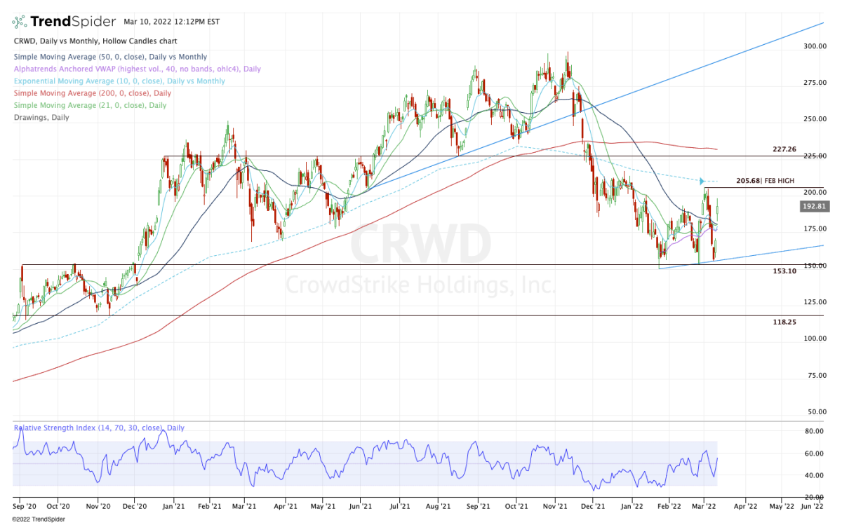This screenshot has height=525, width=842.
Task: Select the Simple Moving Average 50 legend
Action: pos(110,57)
